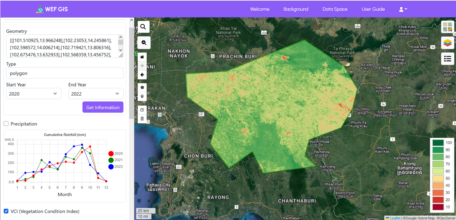The width and height of the screenshot is (456, 220).
Task: Enable the Precipitation checkbox
Action: tap(6, 124)
